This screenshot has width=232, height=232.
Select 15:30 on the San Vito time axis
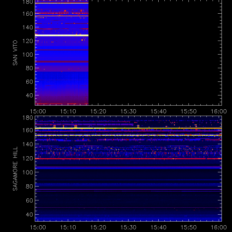pos(128,111)
